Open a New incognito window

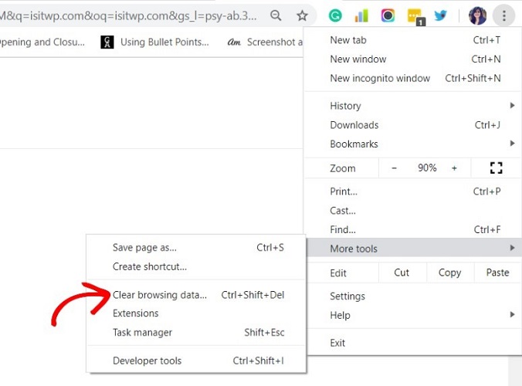[413, 78]
